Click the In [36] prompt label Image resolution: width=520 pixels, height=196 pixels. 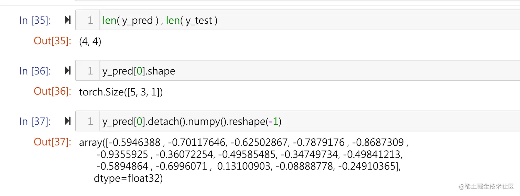(x=35, y=71)
